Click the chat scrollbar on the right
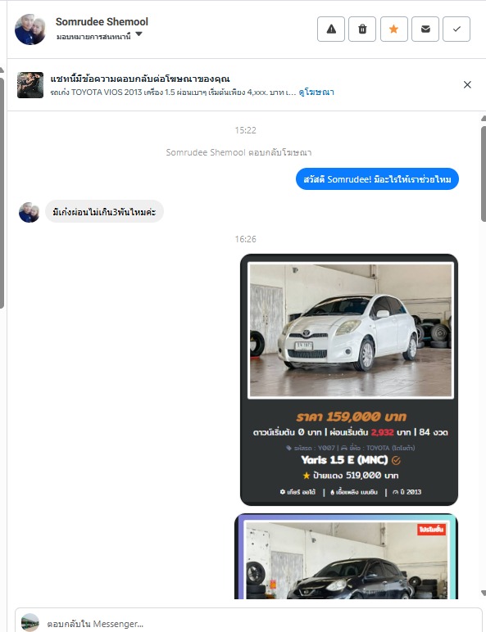Image resolution: width=486 pixels, height=632 pixels. click(484, 174)
